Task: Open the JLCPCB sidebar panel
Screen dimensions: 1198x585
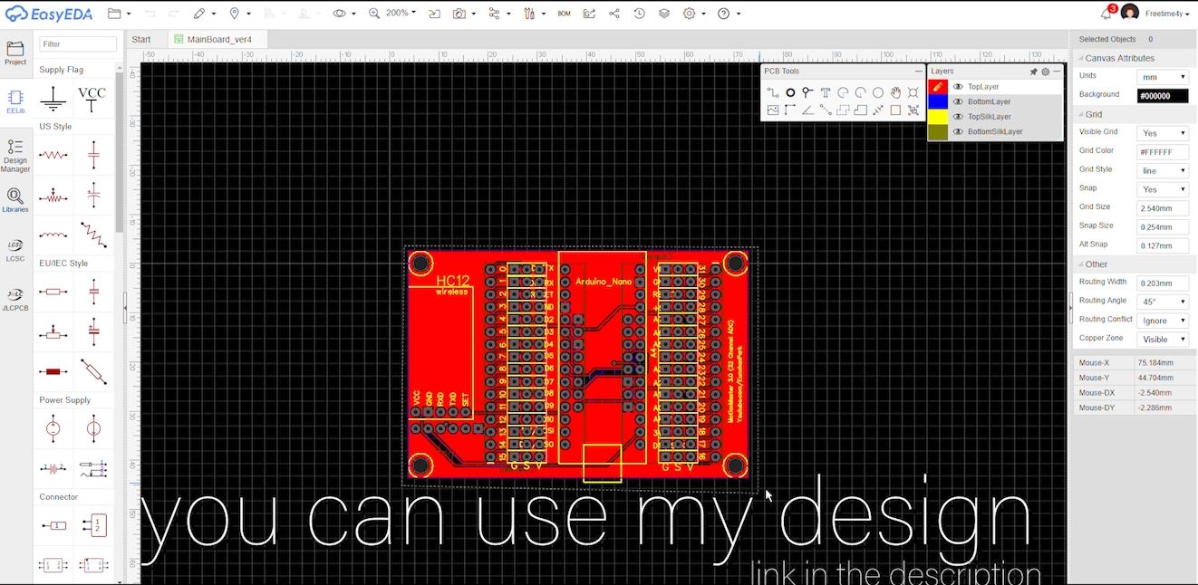Action: tap(15, 300)
